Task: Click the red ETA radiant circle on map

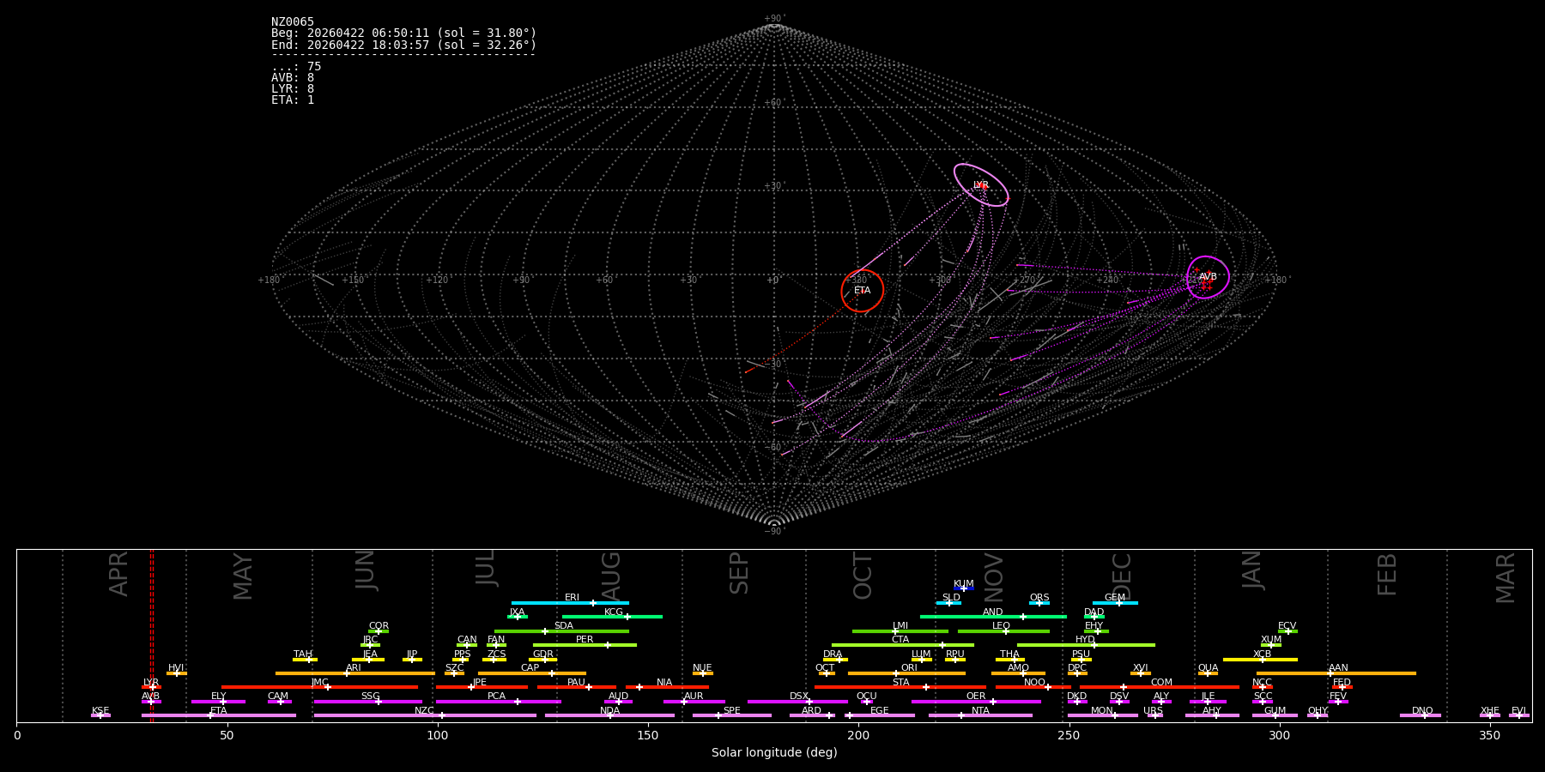Action: pyautogui.click(x=863, y=291)
